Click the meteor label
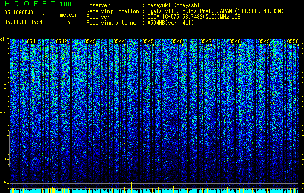 pyautogui.click(x=69, y=15)
